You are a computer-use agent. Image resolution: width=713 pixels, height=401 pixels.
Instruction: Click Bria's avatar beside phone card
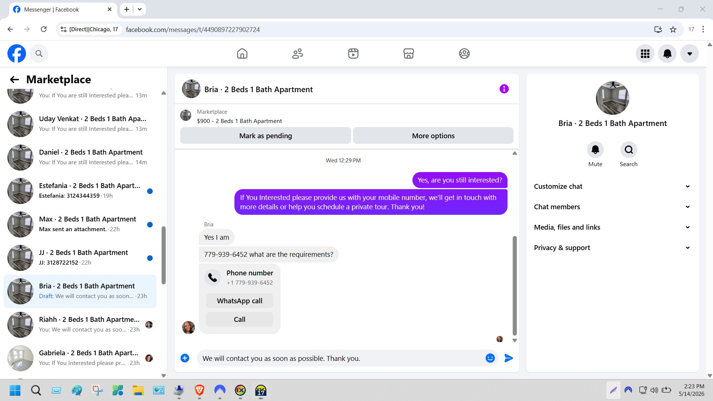pyautogui.click(x=188, y=327)
